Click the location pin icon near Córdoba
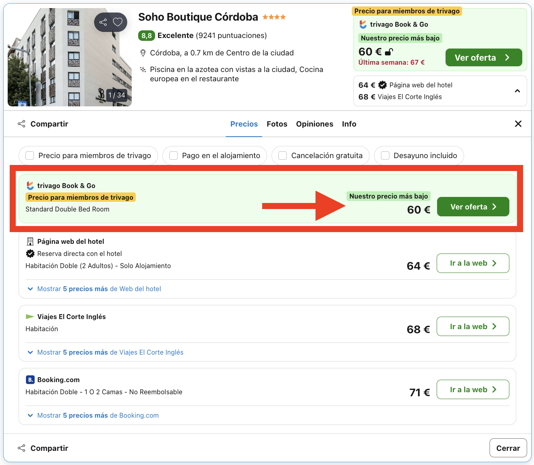This screenshot has width=534, height=465. 143,53
